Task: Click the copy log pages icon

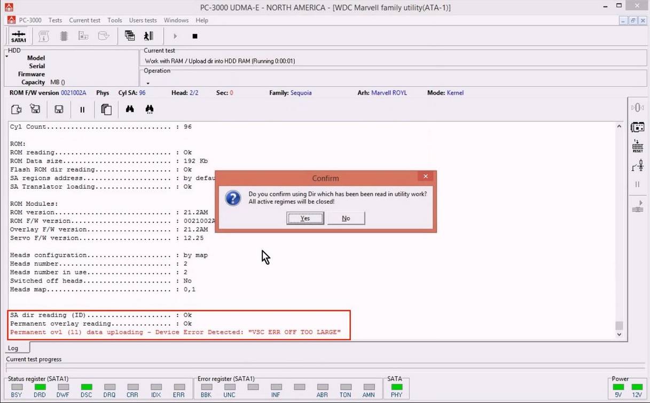Action: pos(106,109)
